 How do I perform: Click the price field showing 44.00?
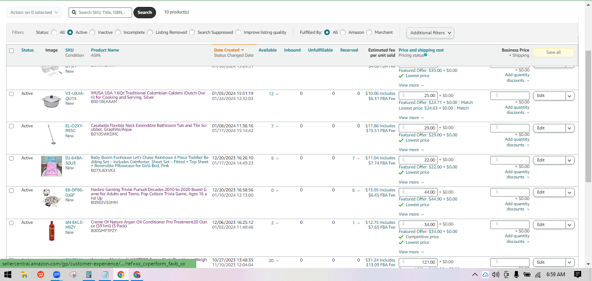tap(418, 192)
